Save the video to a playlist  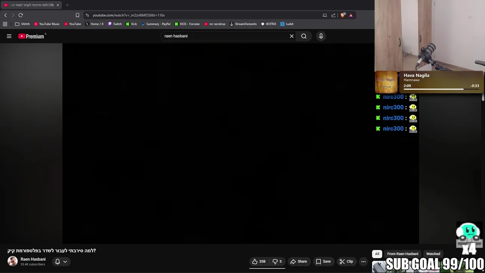[323, 261]
